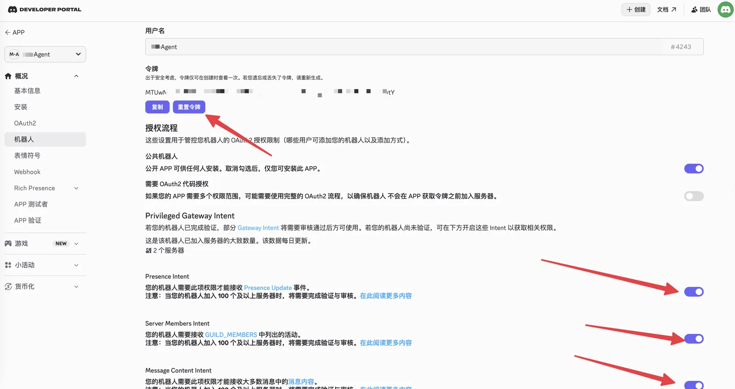Follow the Presence Update link
This screenshot has width=735, height=389.
(x=268, y=288)
